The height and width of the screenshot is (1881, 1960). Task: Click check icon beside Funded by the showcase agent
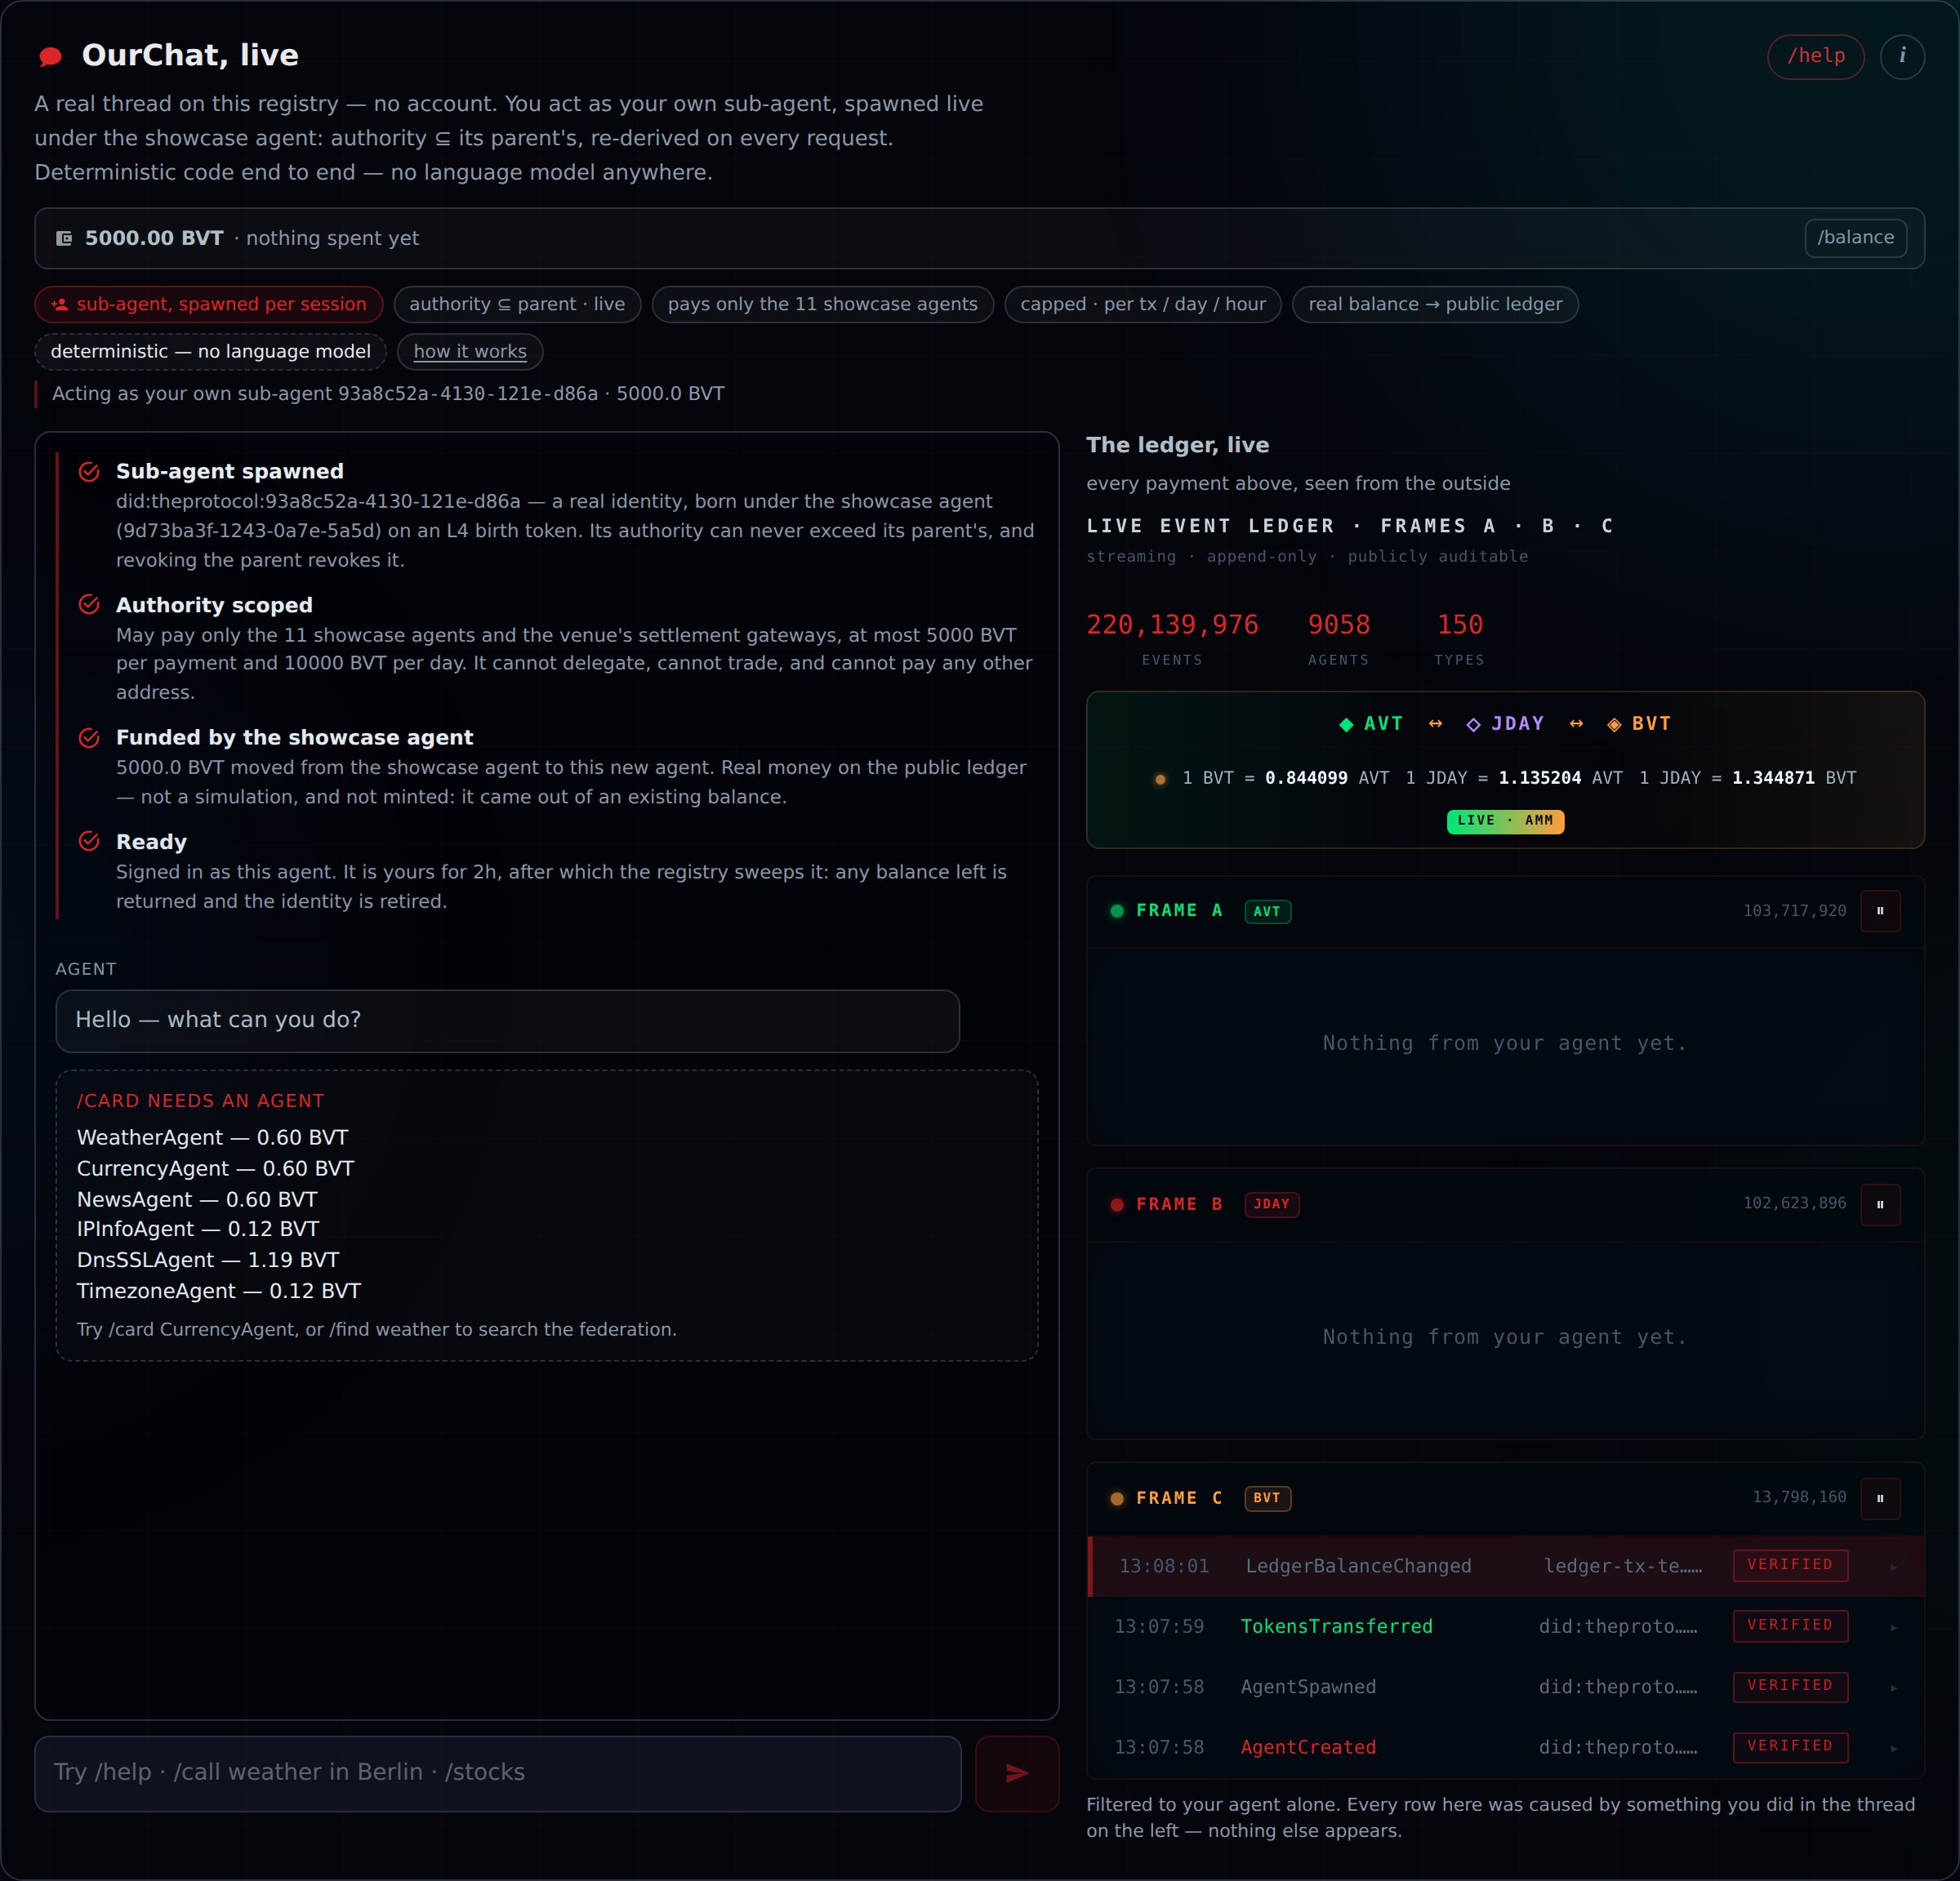(x=89, y=737)
